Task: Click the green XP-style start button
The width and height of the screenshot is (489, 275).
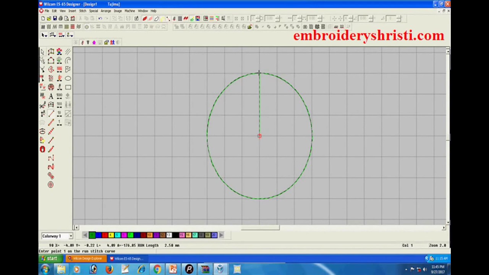Action: (50, 259)
